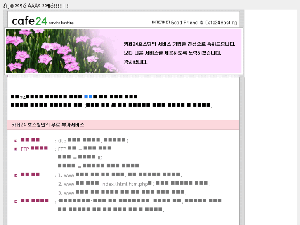Click the garbled page title at the top
Screen dimensions: 300x225
pos(36,6)
